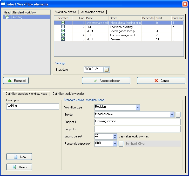The width and height of the screenshot is (189, 176).
Task: Decrease the Ending default days value
Action: pyautogui.click(x=115, y=138)
